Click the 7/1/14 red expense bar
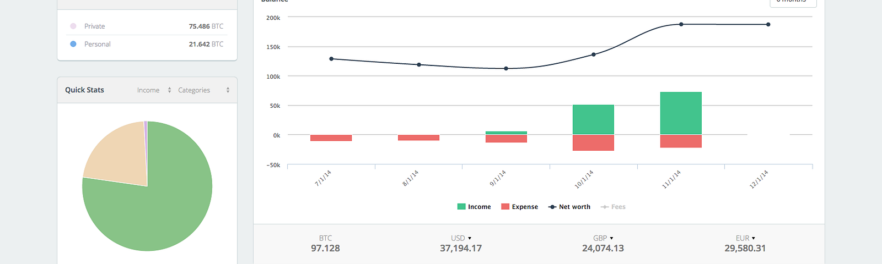Image resolution: width=882 pixels, height=264 pixels. (331, 138)
